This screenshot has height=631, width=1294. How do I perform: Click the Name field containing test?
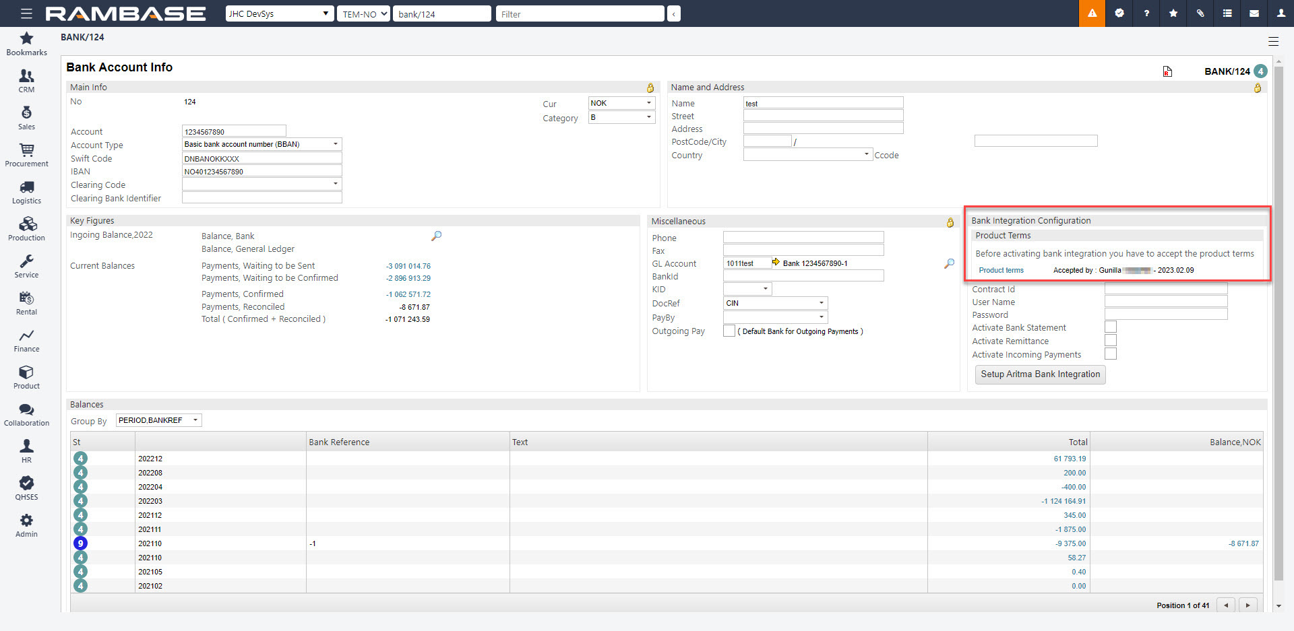[x=823, y=103]
